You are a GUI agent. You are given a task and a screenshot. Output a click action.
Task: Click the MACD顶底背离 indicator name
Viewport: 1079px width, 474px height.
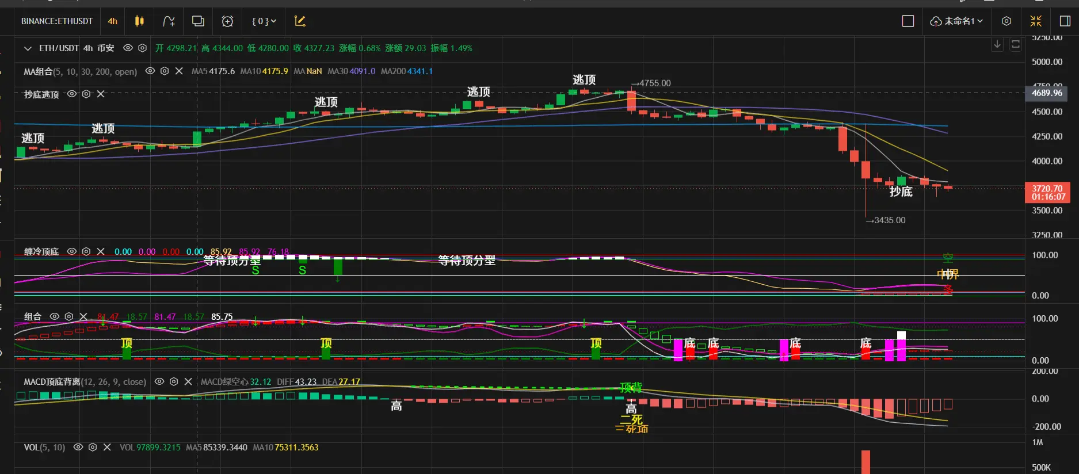[x=85, y=382]
